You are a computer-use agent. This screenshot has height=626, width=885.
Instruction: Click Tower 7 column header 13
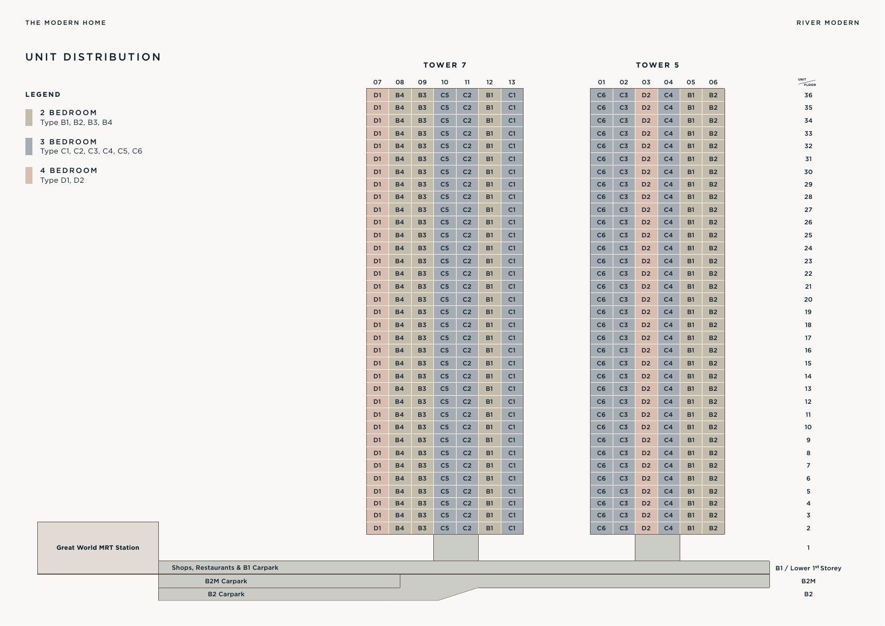click(x=512, y=82)
